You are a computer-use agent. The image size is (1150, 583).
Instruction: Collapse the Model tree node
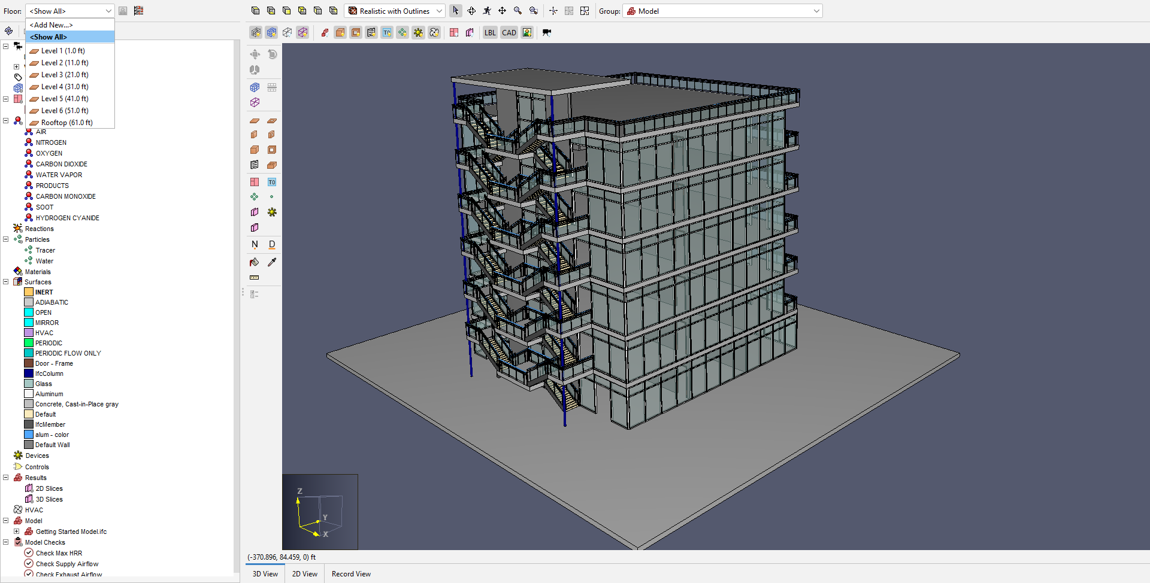point(6,521)
